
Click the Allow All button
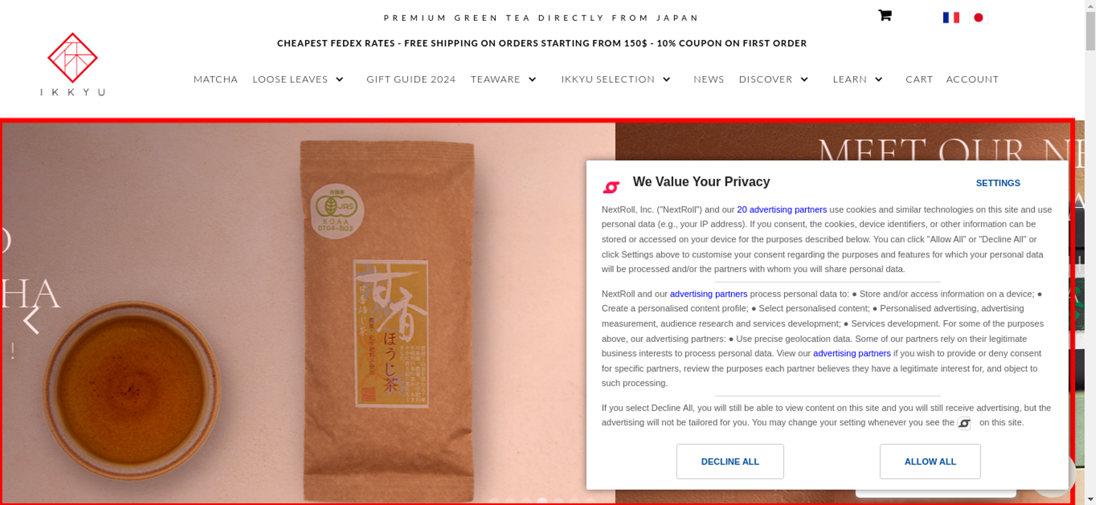(930, 461)
